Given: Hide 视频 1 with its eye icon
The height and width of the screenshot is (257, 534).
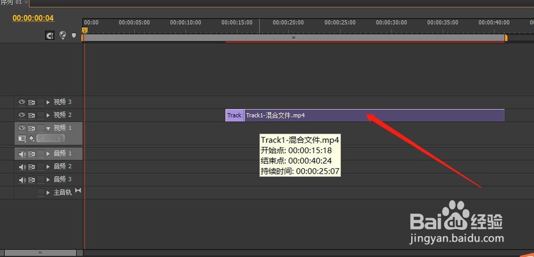Looking at the screenshot, I should tap(22, 128).
